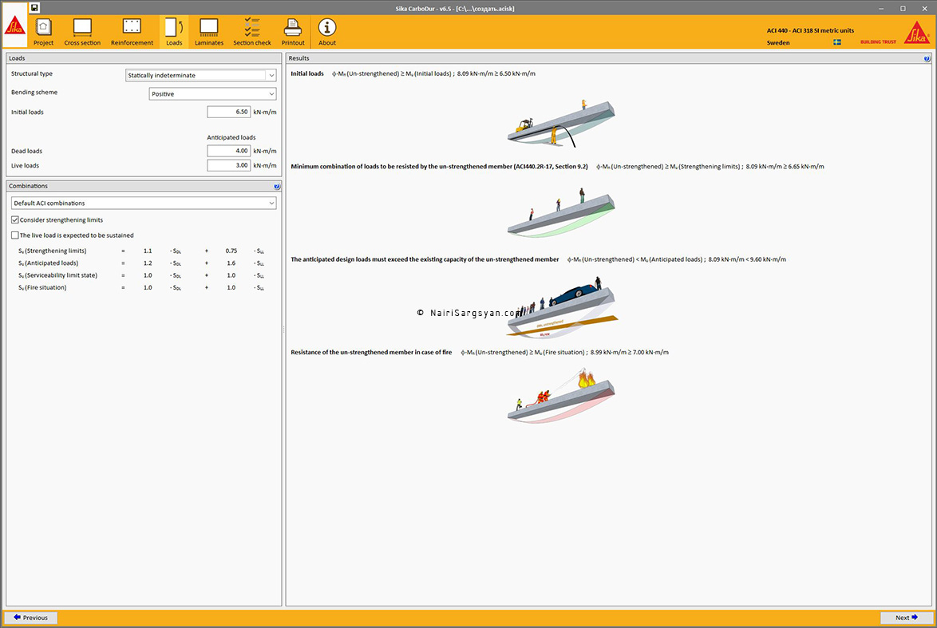Click the 'Anticipated loads' heading text

(231, 137)
